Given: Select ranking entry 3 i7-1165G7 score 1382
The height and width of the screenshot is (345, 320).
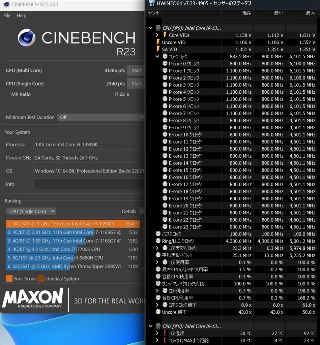Looking at the screenshot, I should pyautogui.click(x=73, y=241).
